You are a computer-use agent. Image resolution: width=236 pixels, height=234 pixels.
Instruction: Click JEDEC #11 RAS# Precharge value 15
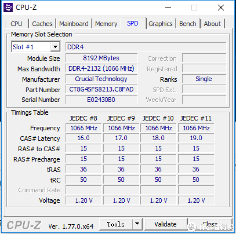[x=196, y=159]
